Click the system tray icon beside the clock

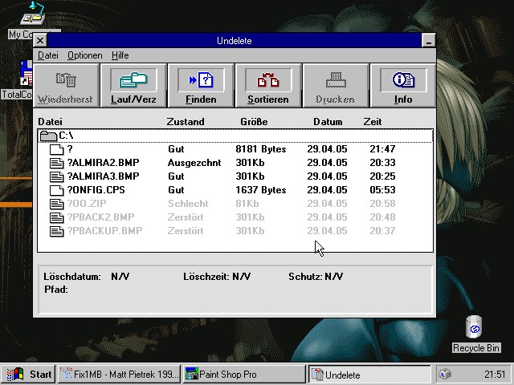(445, 374)
